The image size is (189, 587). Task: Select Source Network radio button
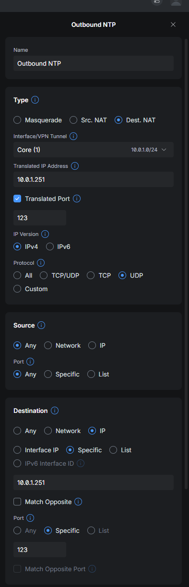[x=48, y=345]
